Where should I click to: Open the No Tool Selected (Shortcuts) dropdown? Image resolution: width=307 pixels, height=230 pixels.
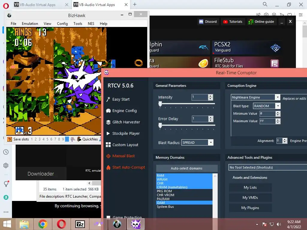coord(268,167)
